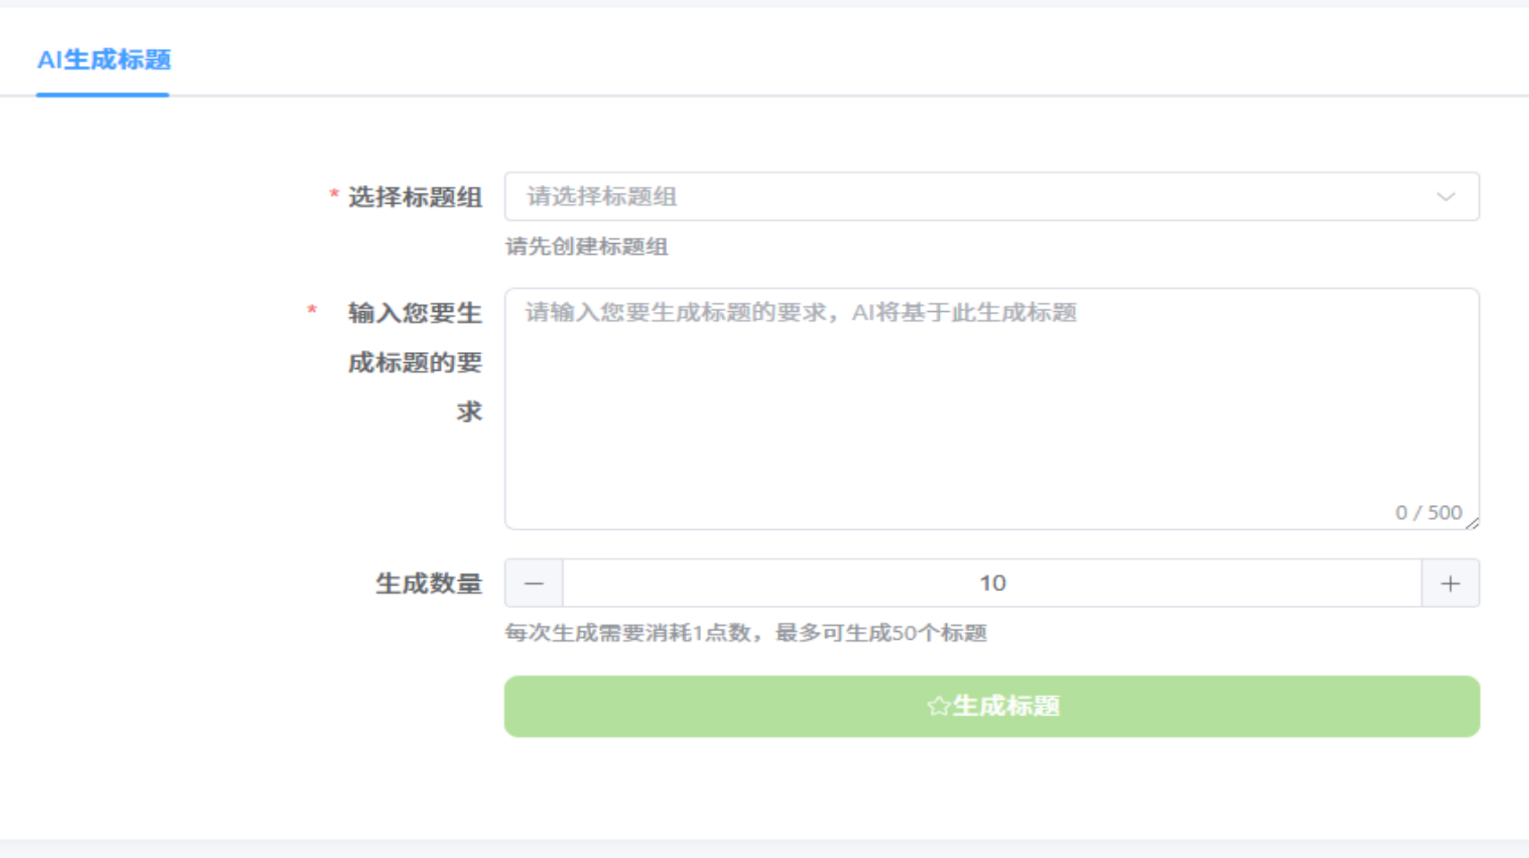
Task: Click the star icon on 生成标题 button
Action: (938, 707)
